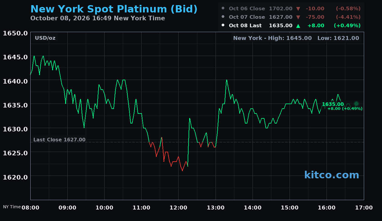
Task: Click the 11:00 time axis label
Action: [x=142, y=208]
